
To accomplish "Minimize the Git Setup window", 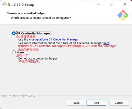I will (98, 4).
